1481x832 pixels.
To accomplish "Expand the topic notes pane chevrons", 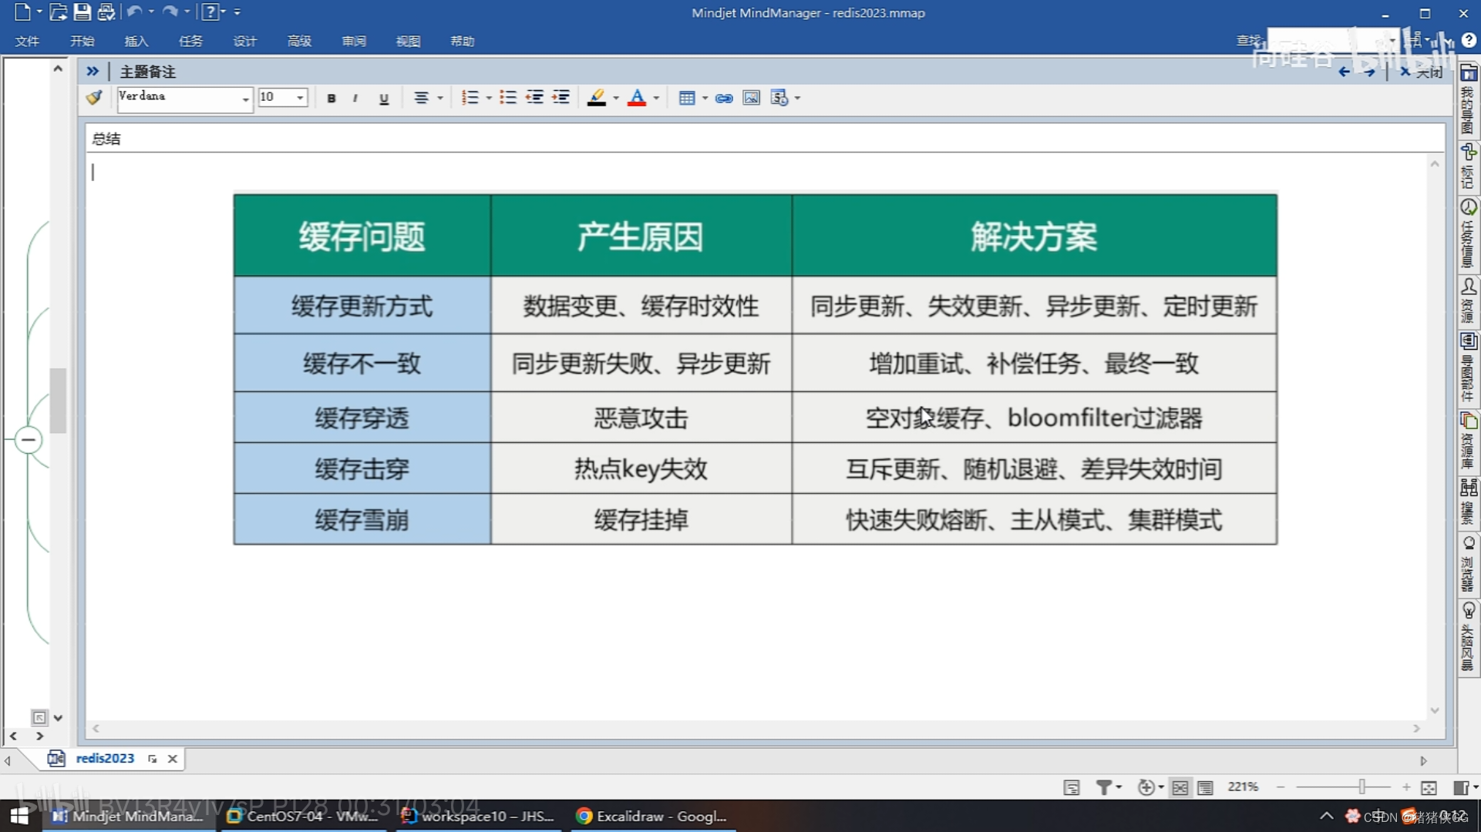I will [x=93, y=71].
